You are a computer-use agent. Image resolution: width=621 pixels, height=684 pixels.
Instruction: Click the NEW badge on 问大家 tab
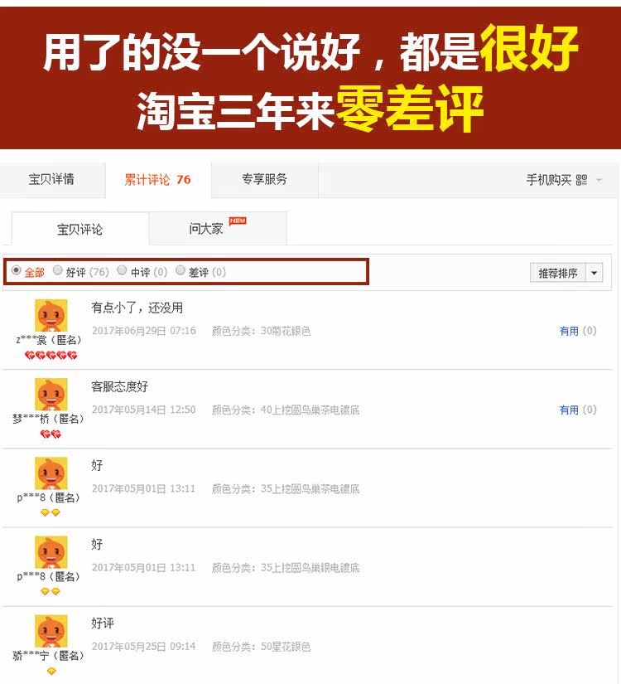pyautogui.click(x=238, y=221)
